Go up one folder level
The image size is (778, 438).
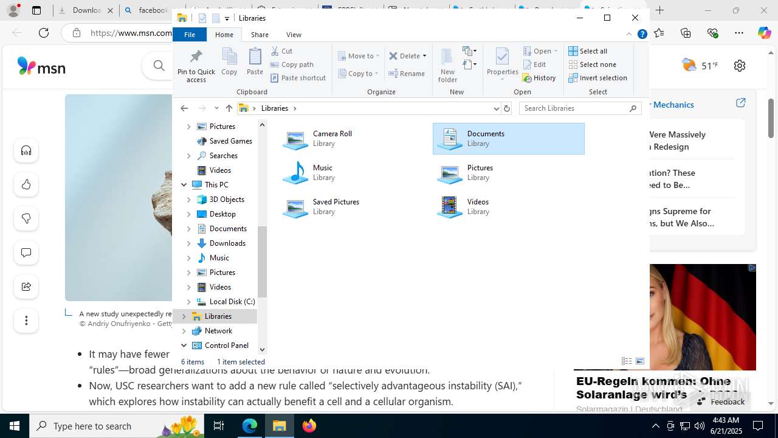click(x=229, y=108)
